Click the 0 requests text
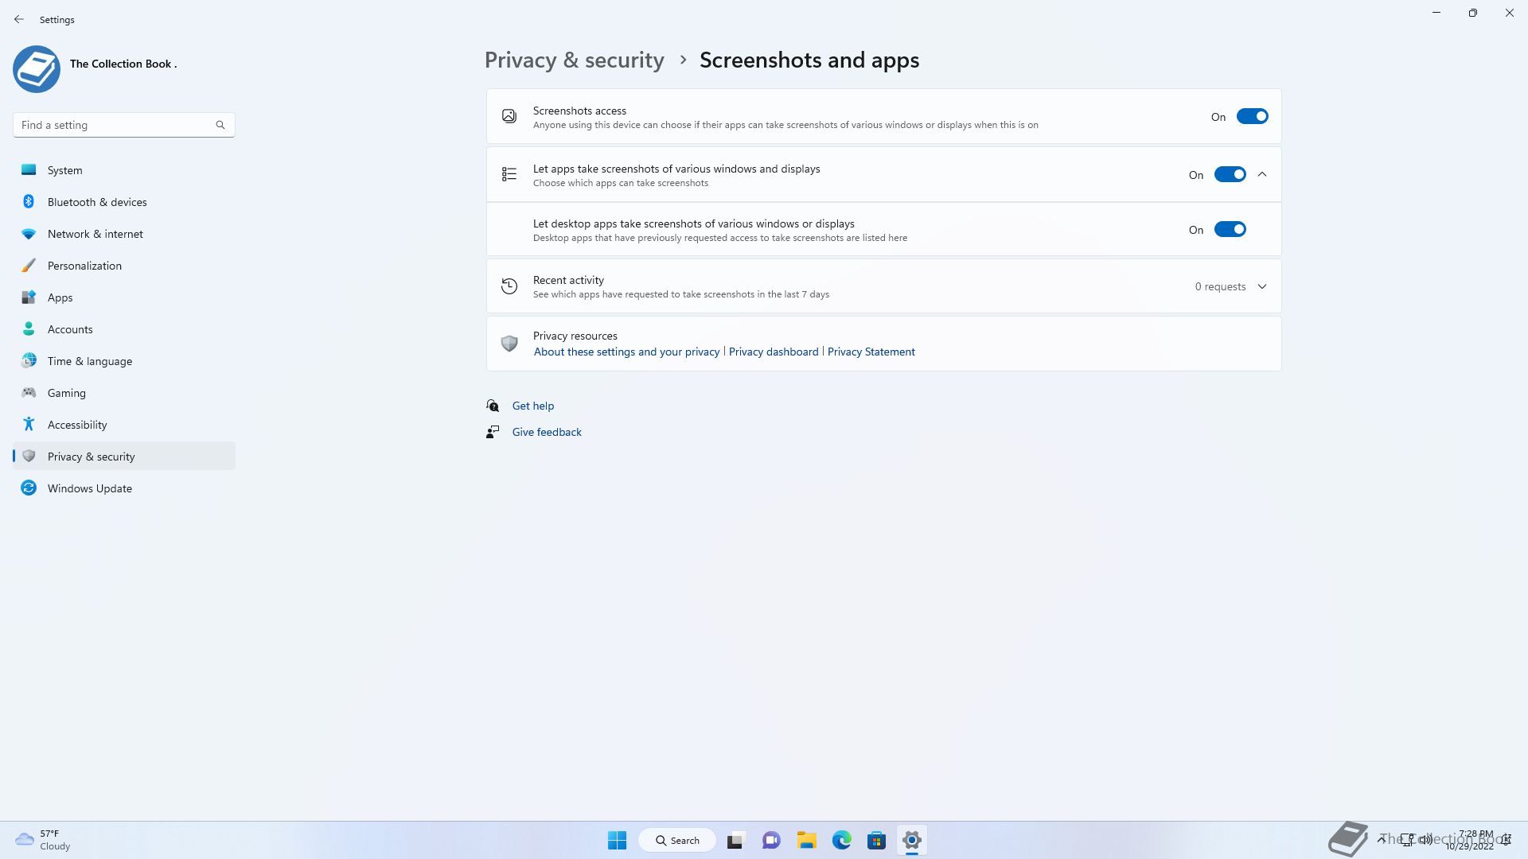 [1220, 286]
